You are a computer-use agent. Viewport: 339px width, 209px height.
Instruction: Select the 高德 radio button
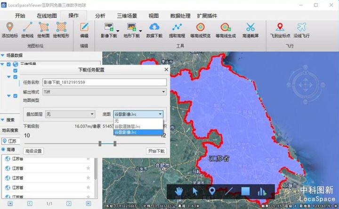point(4,149)
